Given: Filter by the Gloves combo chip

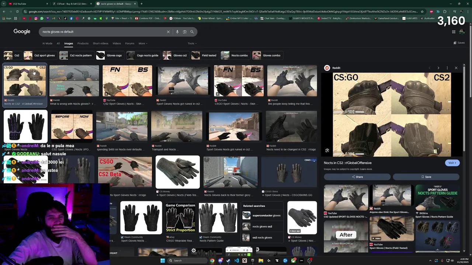Looking at the screenshot, I should click(267, 55).
